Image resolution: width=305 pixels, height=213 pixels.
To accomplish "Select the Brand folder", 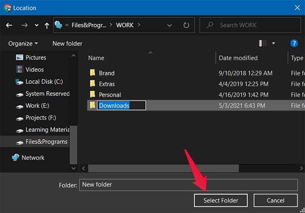I will coord(107,73).
